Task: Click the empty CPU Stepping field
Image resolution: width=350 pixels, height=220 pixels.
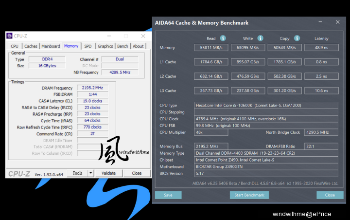Action: pos(266,112)
